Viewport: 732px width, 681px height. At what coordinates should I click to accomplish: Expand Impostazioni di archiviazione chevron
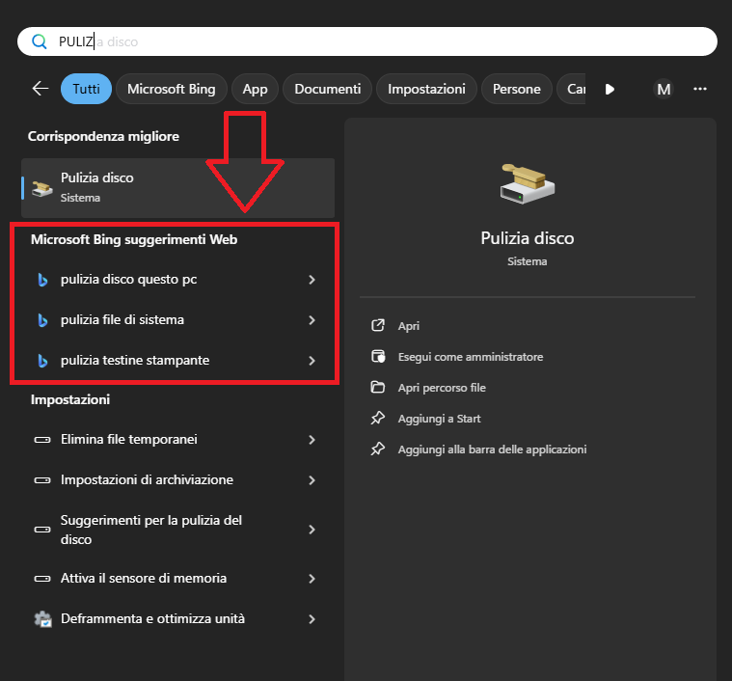pos(312,480)
